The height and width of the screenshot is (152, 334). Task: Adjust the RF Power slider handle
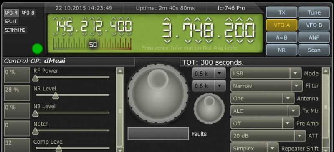(35, 78)
